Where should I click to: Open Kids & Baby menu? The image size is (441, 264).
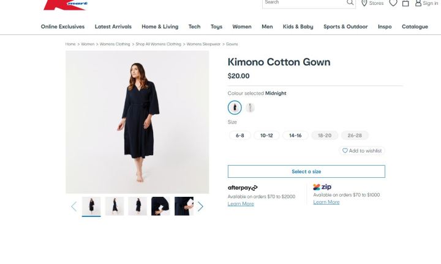[x=298, y=27]
